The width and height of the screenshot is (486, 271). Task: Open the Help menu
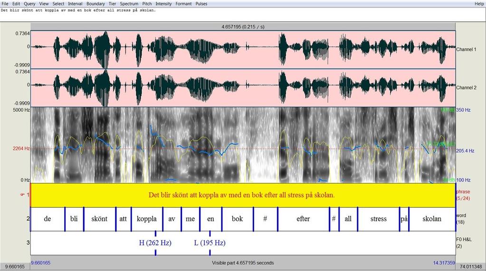(479, 4)
